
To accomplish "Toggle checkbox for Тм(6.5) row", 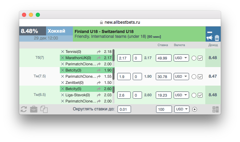I will coord(200,95).
